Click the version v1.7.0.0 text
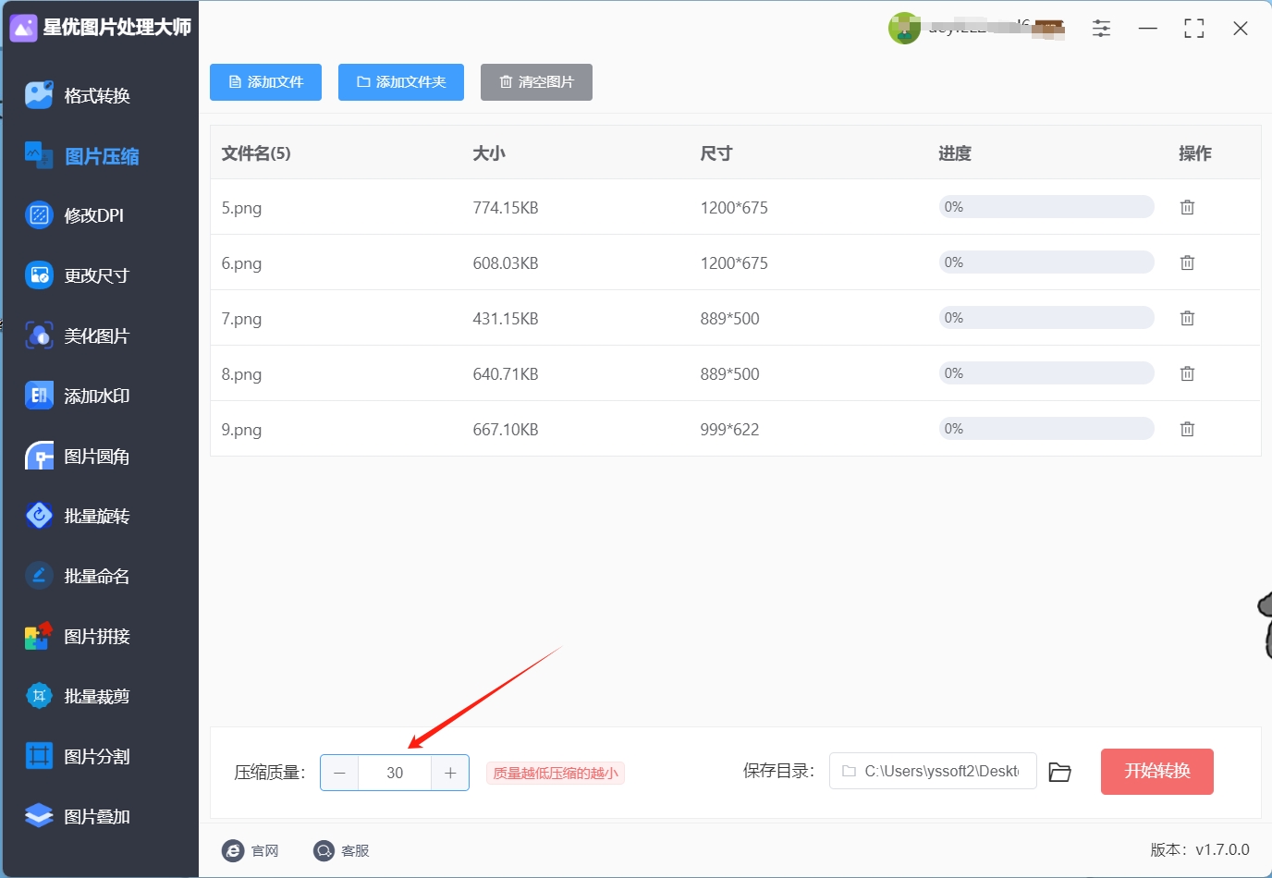Image resolution: width=1272 pixels, height=878 pixels. pyautogui.click(x=1200, y=849)
